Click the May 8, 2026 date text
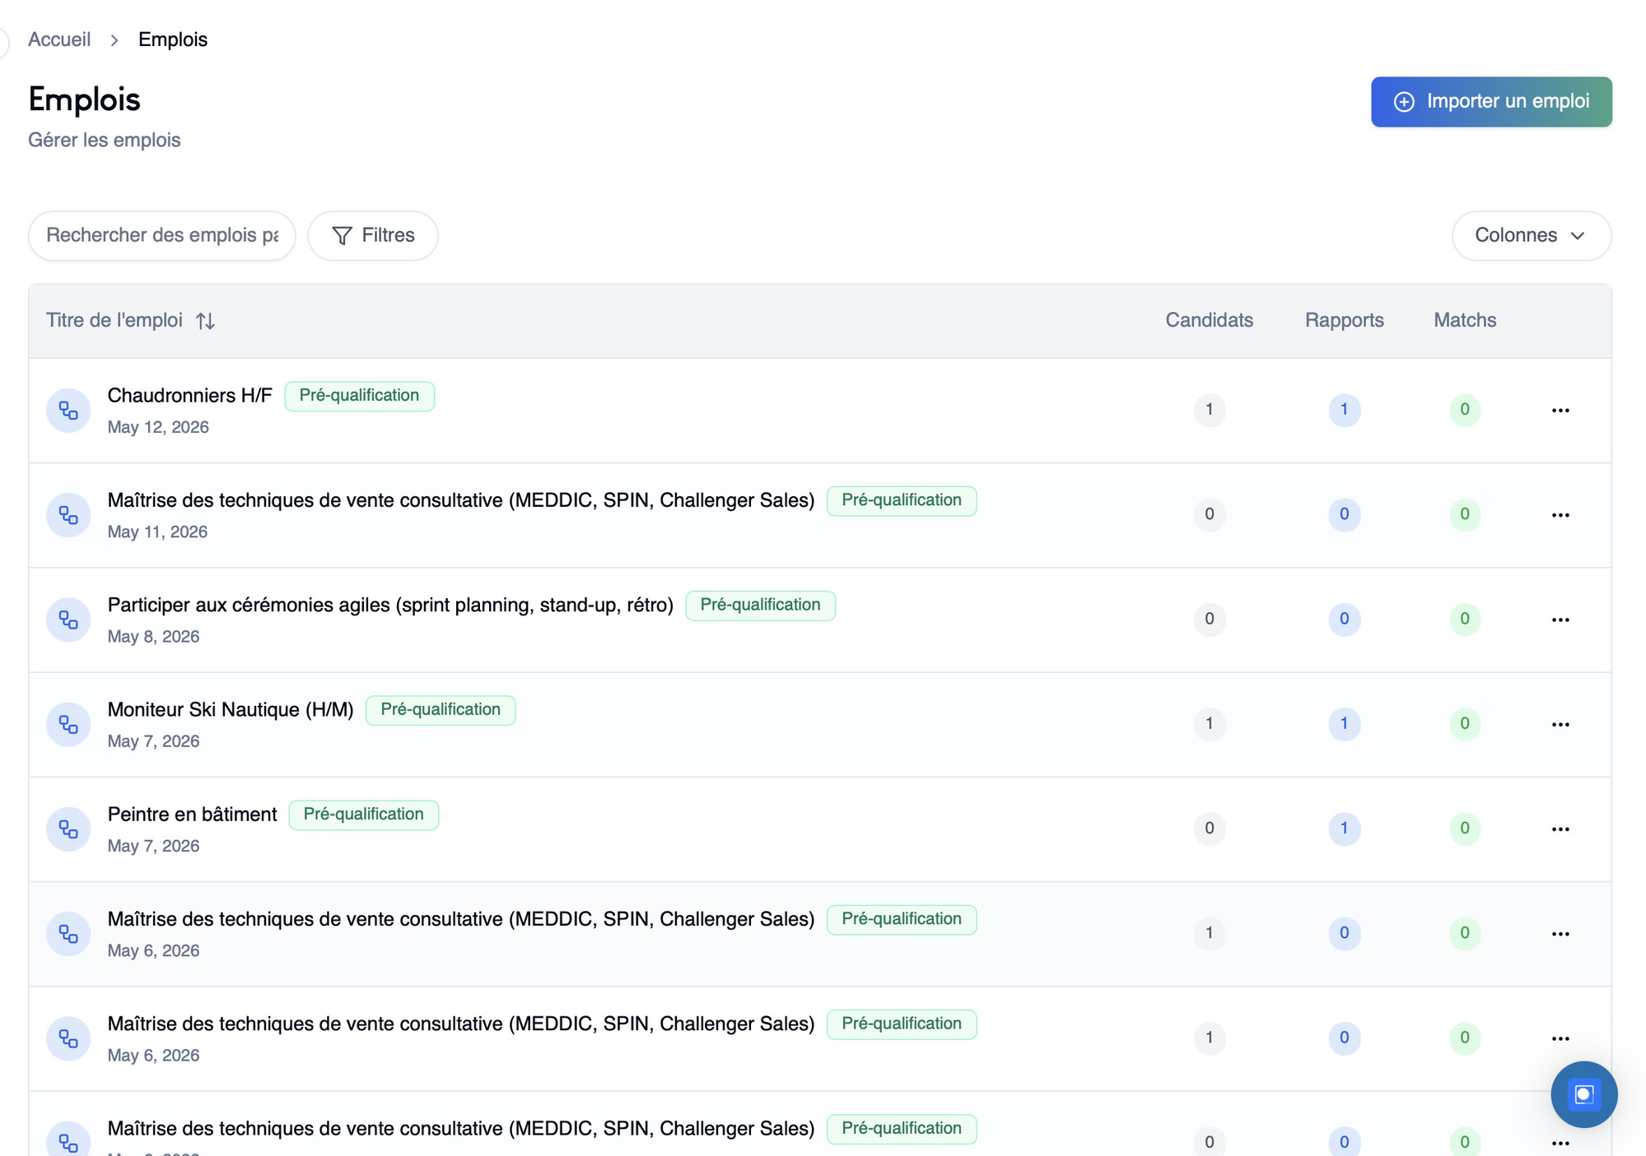This screenshot has height=1156, width=1646. (153, 637)
